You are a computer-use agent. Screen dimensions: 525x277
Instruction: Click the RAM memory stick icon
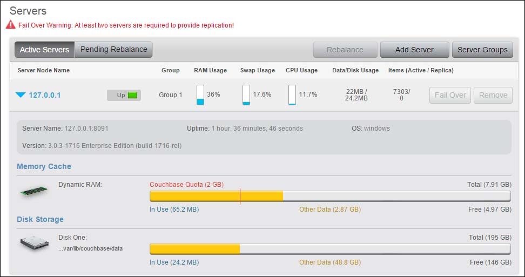coord(34,191)
